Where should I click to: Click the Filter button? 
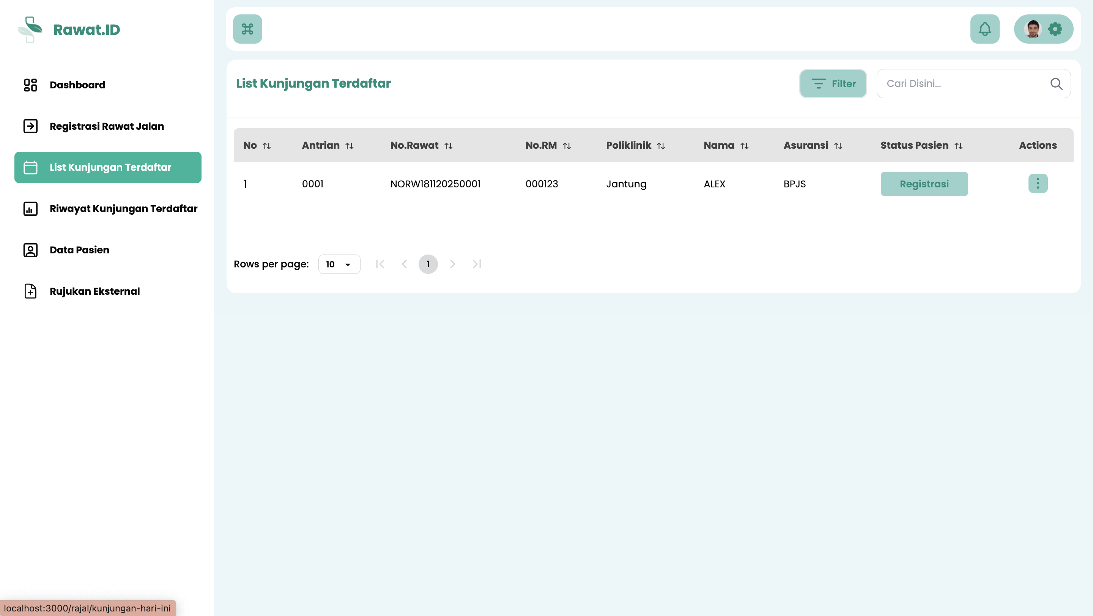(x=833, y=84)
